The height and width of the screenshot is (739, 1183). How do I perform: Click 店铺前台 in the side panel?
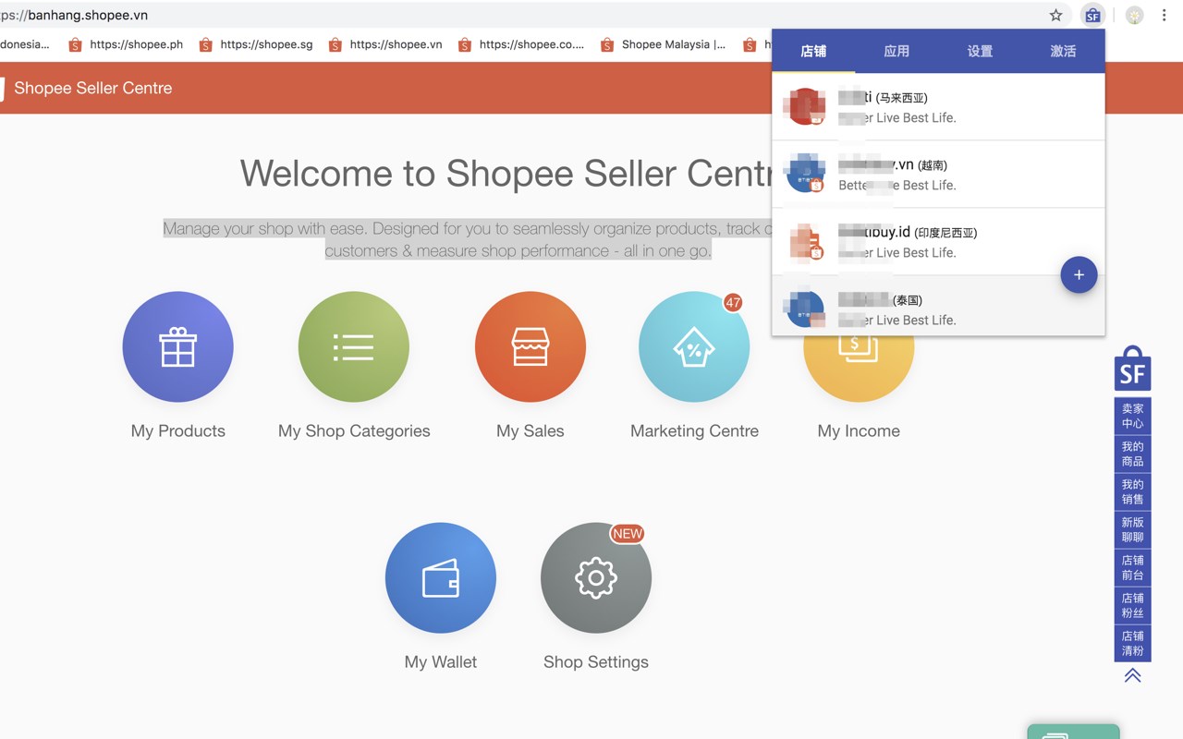pos(1132,567)
